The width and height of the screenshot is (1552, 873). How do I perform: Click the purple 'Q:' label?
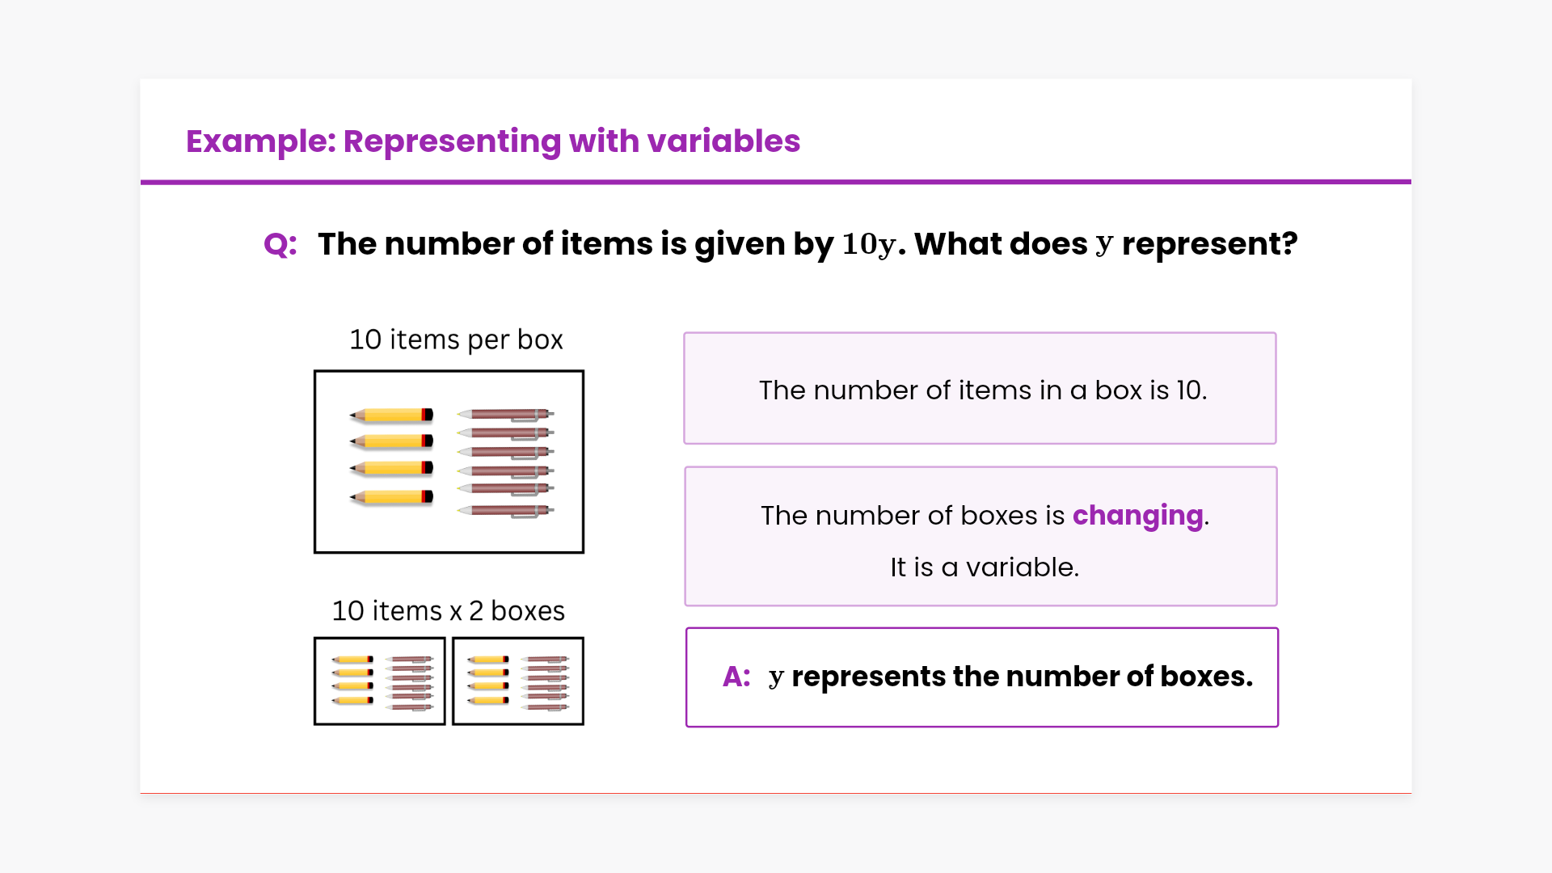[x=280, y=244]
